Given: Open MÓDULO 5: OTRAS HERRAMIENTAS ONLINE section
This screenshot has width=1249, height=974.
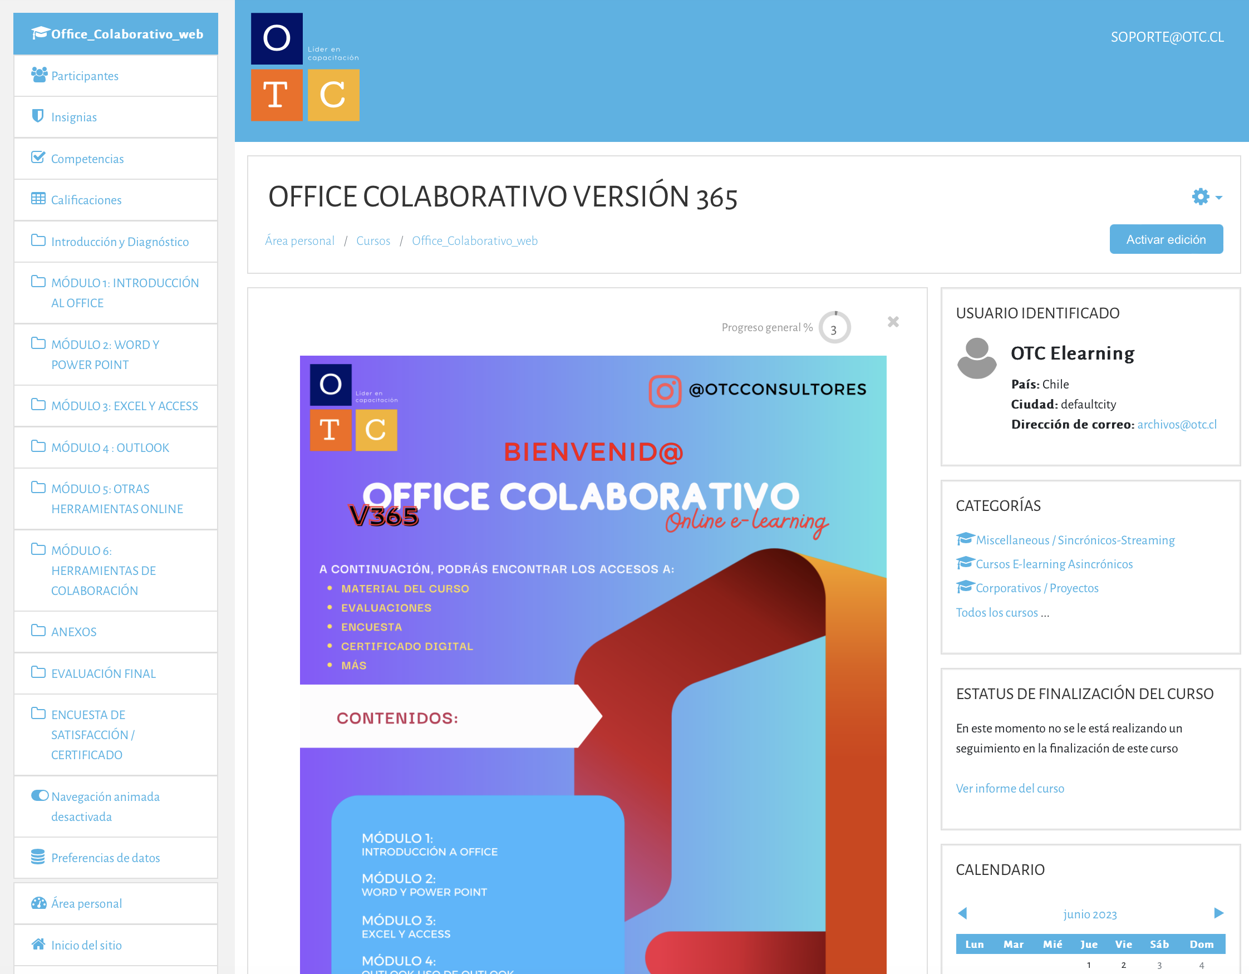Looking at the screenshot, I should tap(116, 499).
